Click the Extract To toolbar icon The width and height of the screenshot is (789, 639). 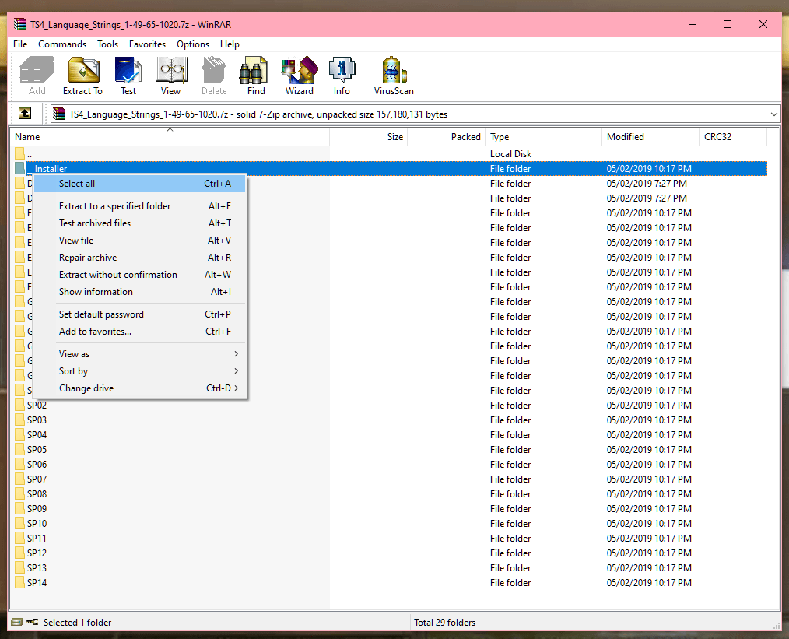pos(82,76)
